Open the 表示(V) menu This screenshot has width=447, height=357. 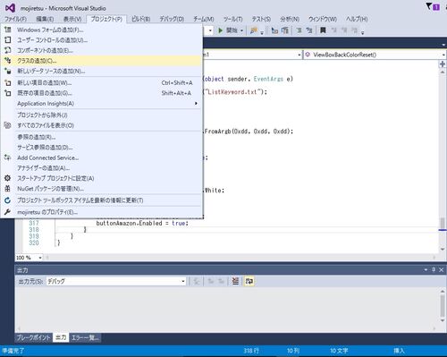72,19
